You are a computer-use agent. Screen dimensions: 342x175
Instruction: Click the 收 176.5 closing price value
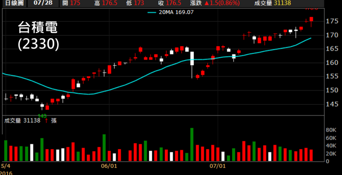click(169, 3)
